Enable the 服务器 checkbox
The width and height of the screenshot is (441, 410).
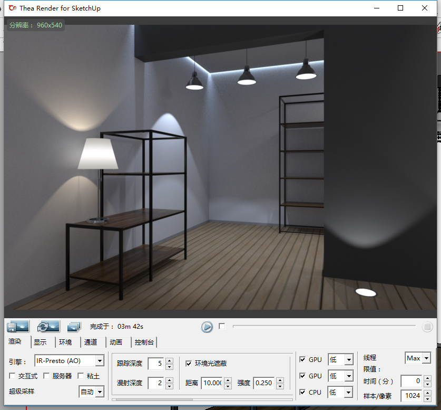pyautogui.click(x=46, y=376)
